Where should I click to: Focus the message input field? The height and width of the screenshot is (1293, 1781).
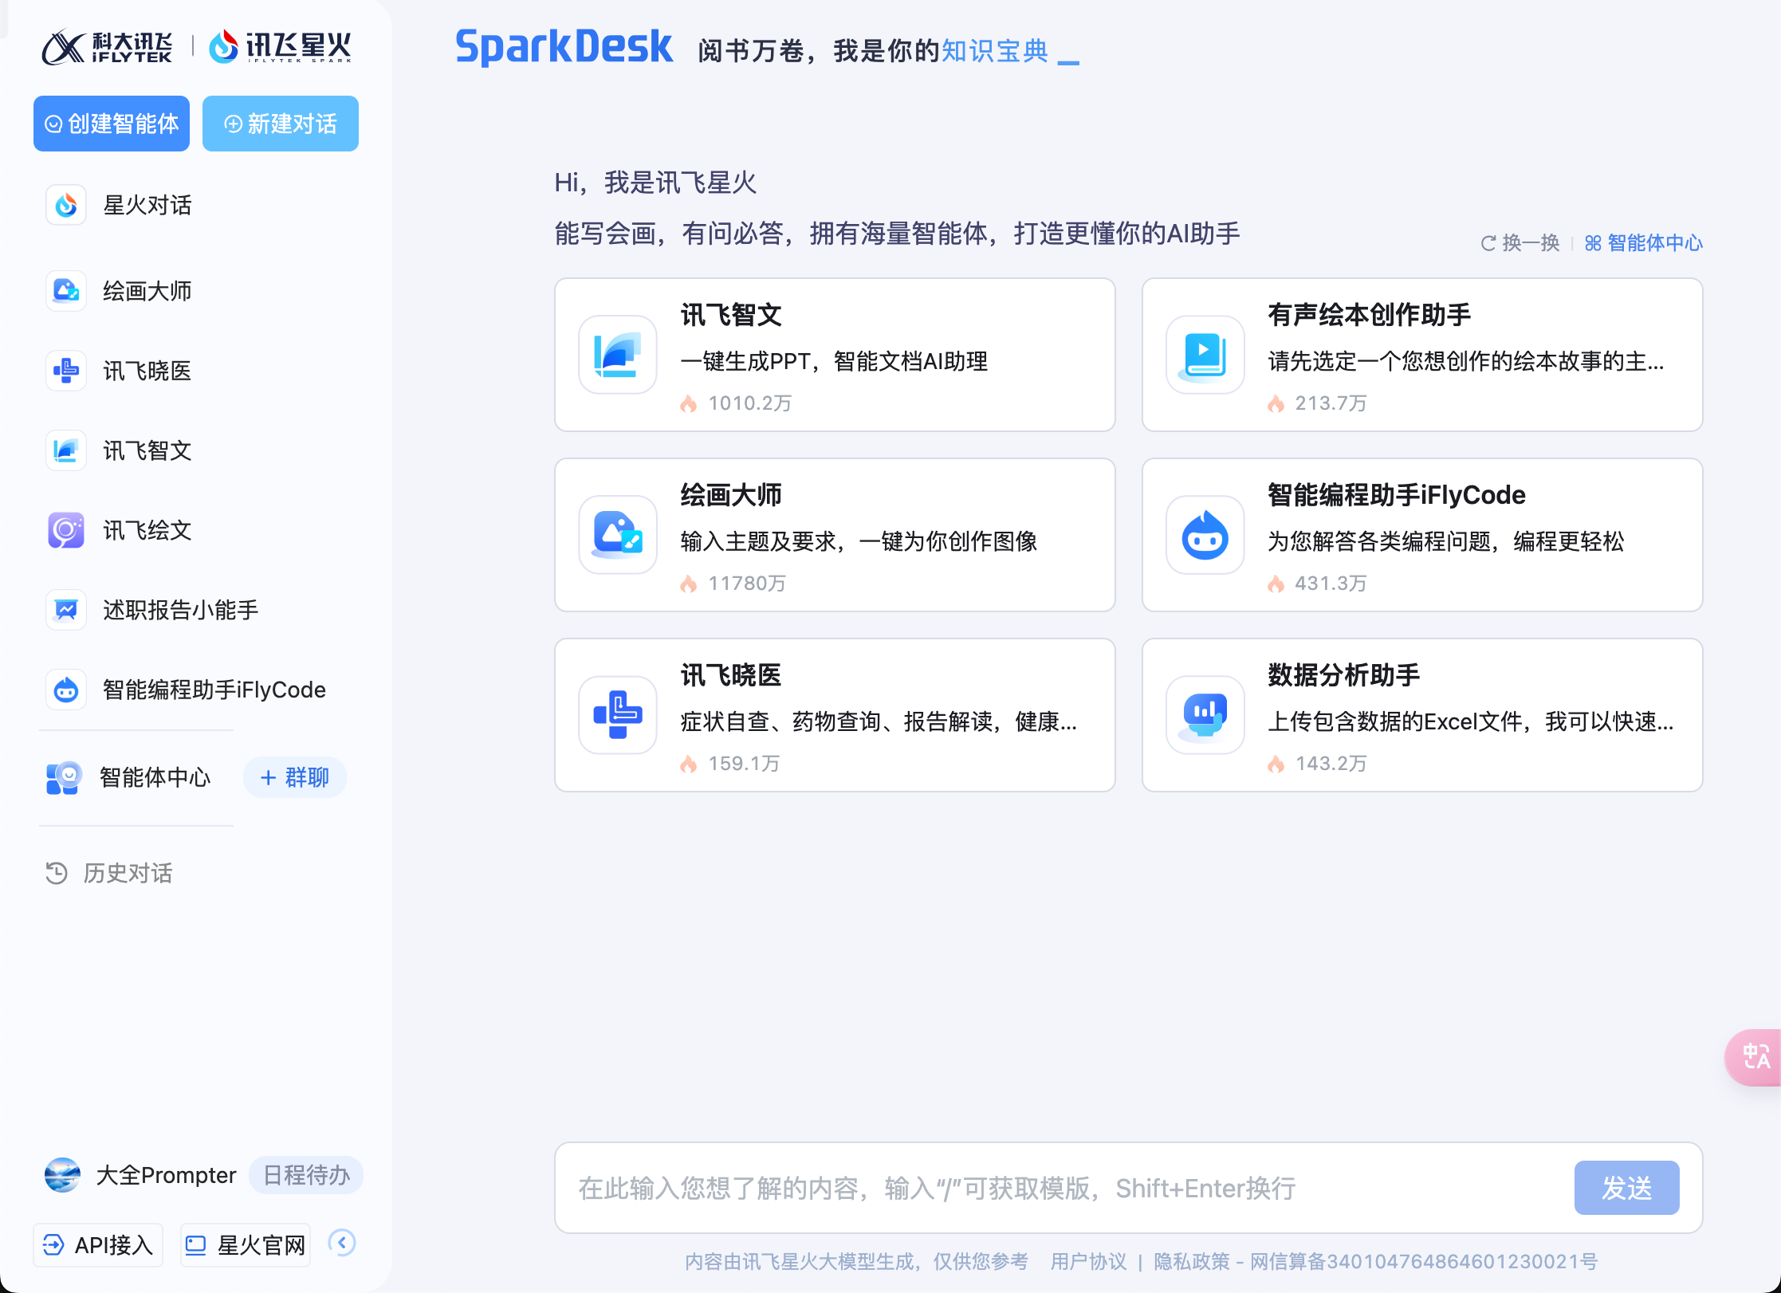1060,1188
